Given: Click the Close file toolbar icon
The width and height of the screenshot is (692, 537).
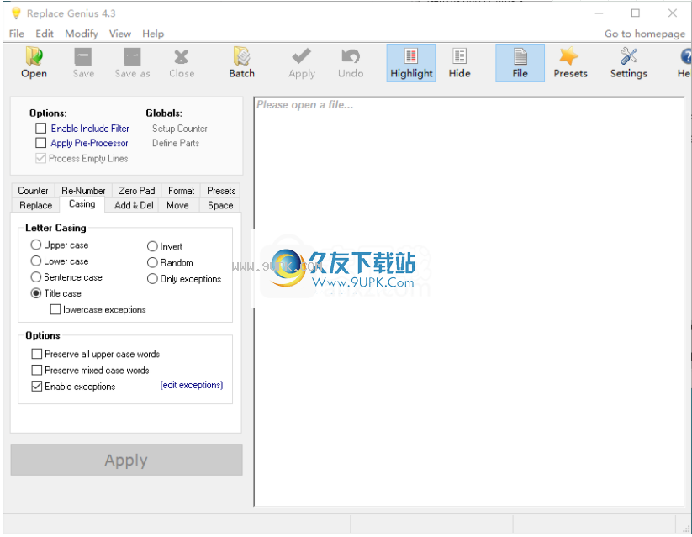Looking at the screenshot, I should coord(182,63).
